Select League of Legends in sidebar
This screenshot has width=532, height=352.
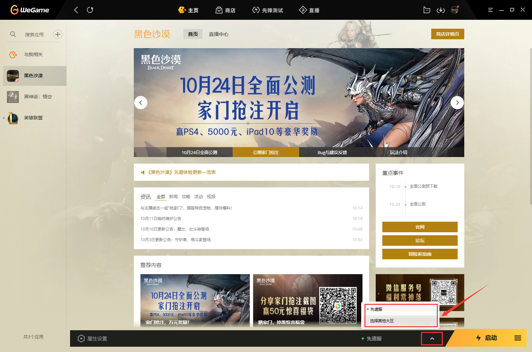pos(33,118)
